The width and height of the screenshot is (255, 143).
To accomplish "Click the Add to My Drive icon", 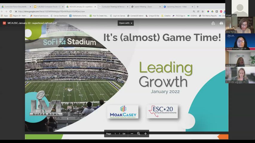I will click(x=213, y=23).
